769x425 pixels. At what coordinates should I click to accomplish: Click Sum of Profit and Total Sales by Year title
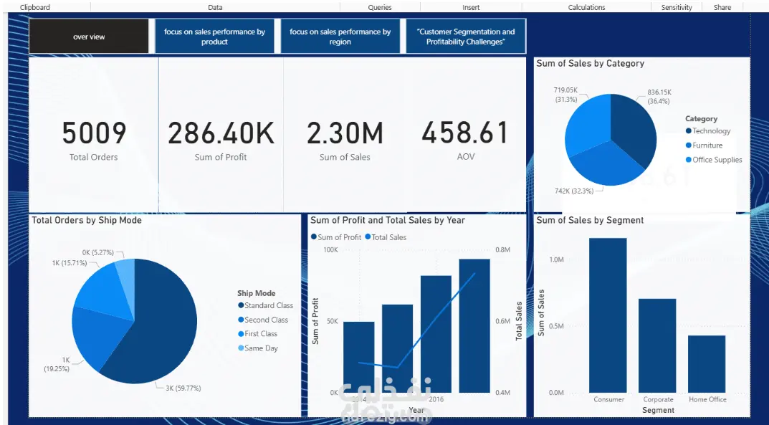tap(388, 220)
